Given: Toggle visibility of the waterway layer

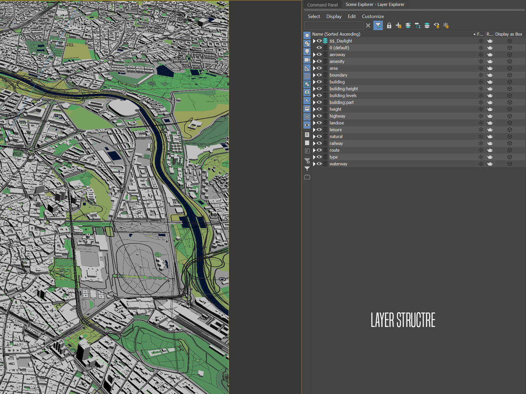Looking at the screenshot, I should tap(319, 164).
